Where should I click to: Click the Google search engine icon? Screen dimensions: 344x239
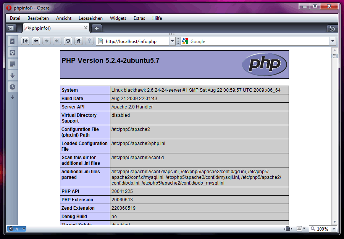click(185, 41)
